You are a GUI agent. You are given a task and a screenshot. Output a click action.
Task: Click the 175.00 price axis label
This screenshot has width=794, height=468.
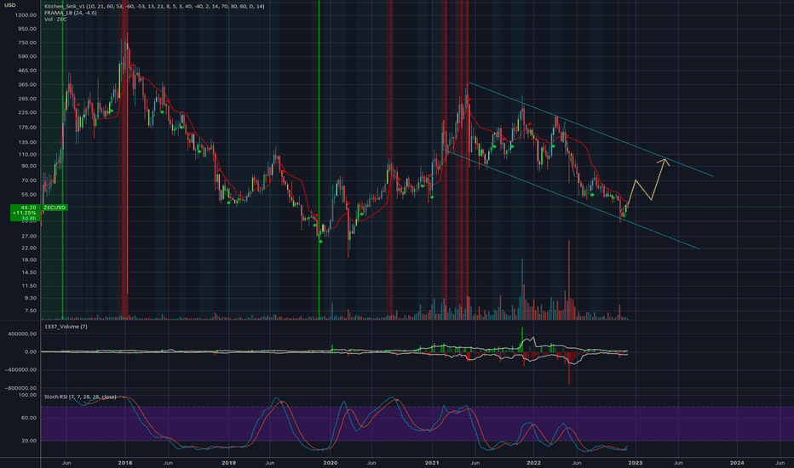pyautogui.click(x=27, y=128)
